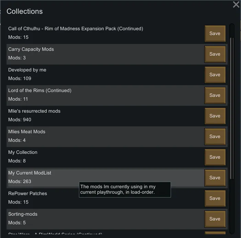This screenshot has width=241, height=238.
Task: Select Mlie's resurrected mods row
Action: (103, 116)
